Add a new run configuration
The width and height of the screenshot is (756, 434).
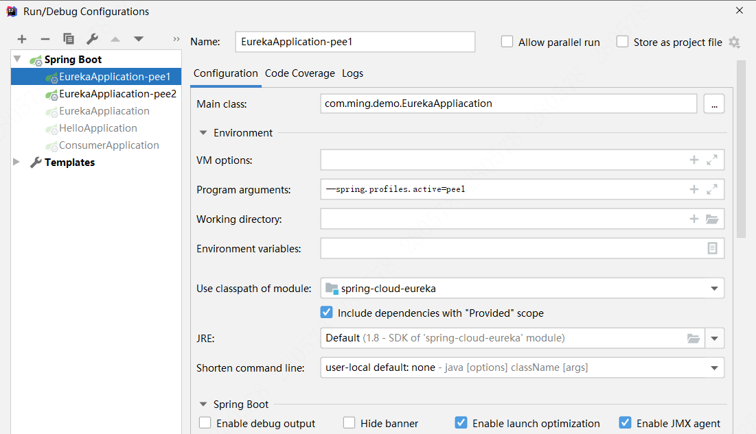pos(22,39)
